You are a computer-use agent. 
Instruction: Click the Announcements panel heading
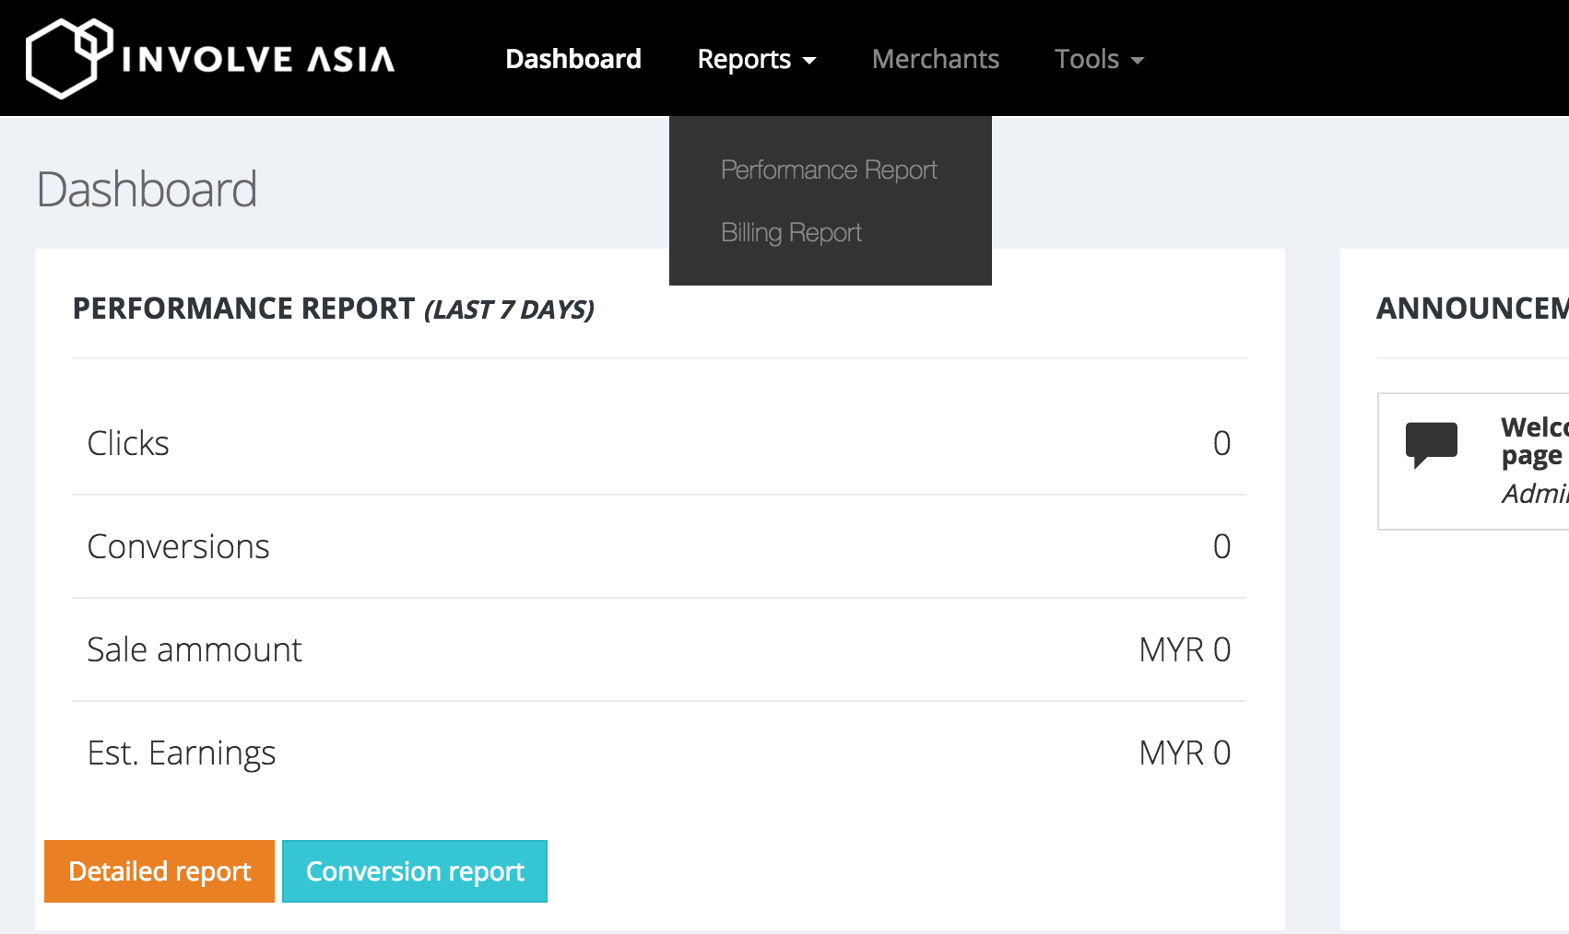click(1472, 308)
